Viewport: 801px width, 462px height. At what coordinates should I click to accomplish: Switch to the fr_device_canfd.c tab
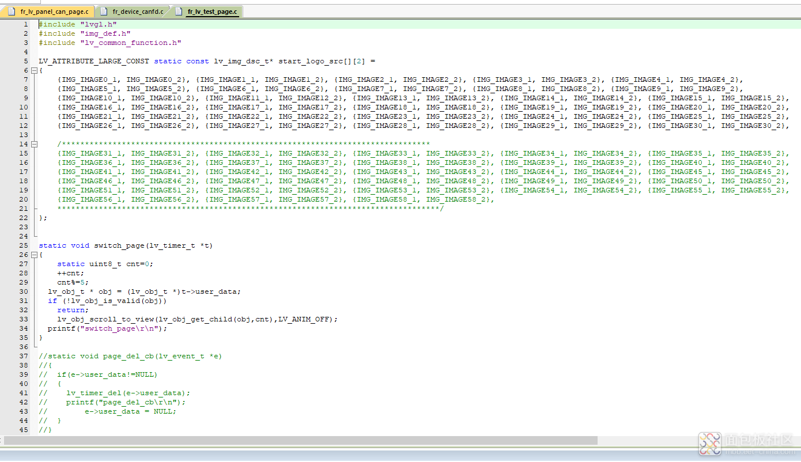pyautogui.click(x=132, y=12)
